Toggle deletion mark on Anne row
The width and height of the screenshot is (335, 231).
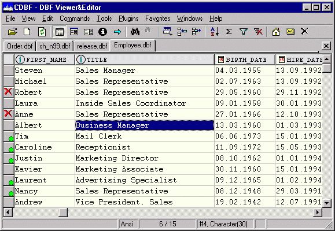[8, 114]
